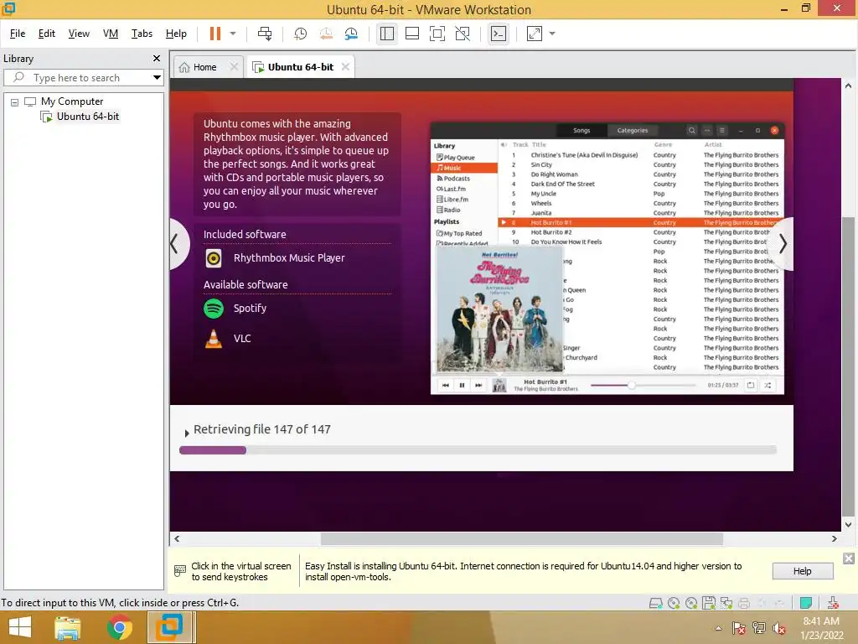Toggle the thumbnail bar view
Image resolution: width=858 pixels, height=644 pixels.
tap(412, 34)
